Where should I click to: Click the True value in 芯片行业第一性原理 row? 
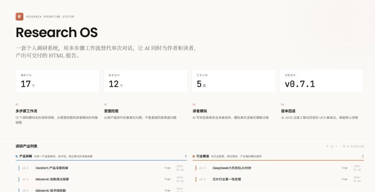click(345, 179)
